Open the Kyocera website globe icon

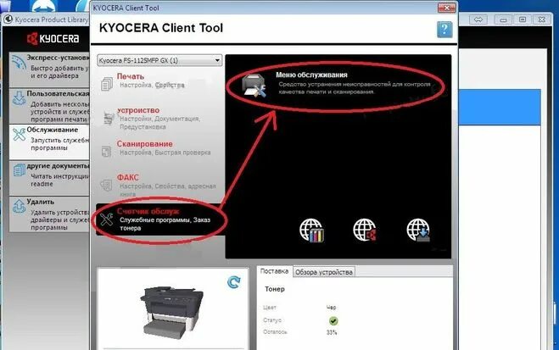[x=365, y=231]
